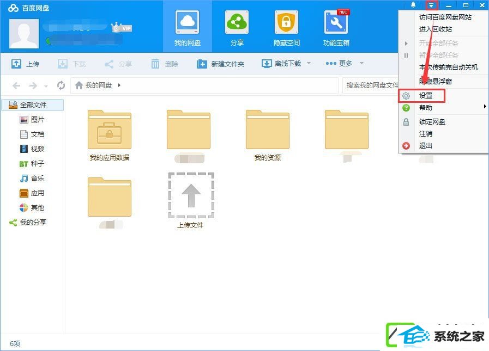Select 文档 category in sidebar
Image resolution: width=489 pixels, height=351 pixels.
tap(32, 134)
